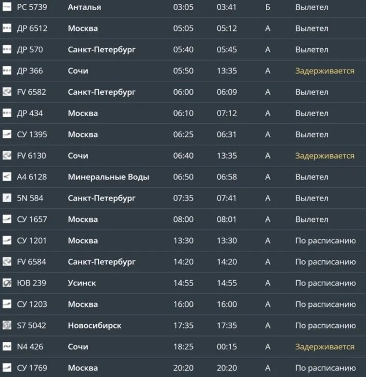The image size is (366, 377).
Task: Click airline logo icon for flight PC 5739
Action: pos(7,7)
